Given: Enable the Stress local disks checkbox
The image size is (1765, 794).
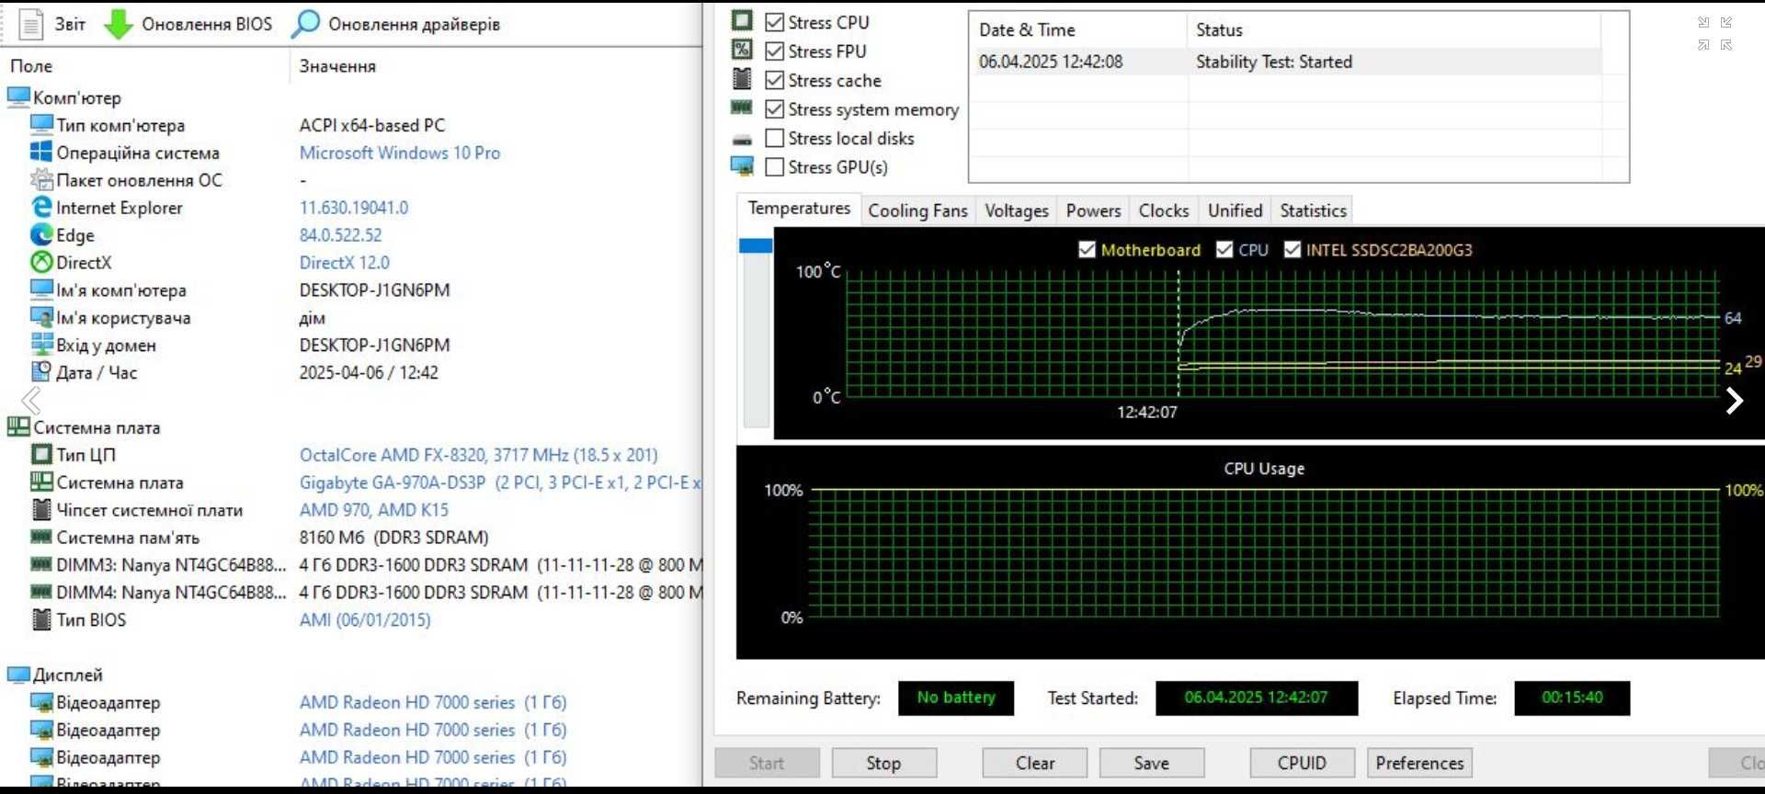Looking at the screenshot, I should pyautogui.click(x=775, y=138).
